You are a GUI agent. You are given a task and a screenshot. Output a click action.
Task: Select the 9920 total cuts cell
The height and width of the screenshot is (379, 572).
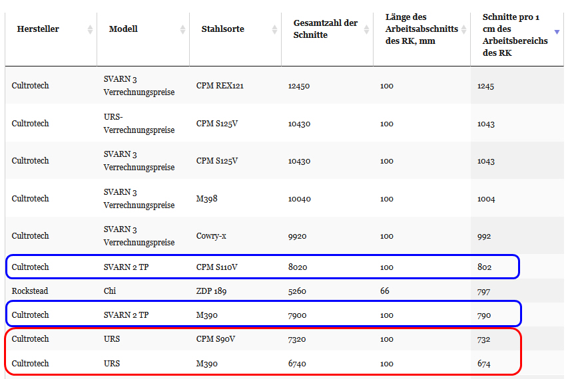pos(297,236)
